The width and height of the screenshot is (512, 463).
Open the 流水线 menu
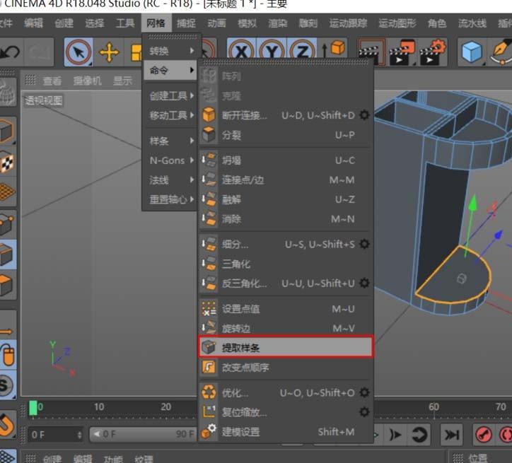(472, 23)
